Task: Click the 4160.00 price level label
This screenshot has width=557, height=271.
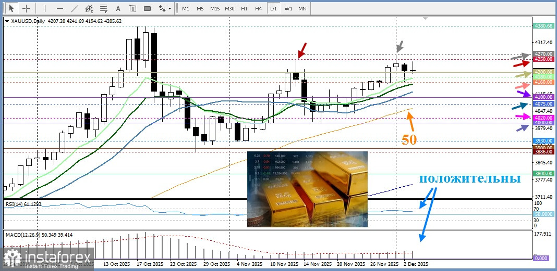Action: click(x=543, y=82)
